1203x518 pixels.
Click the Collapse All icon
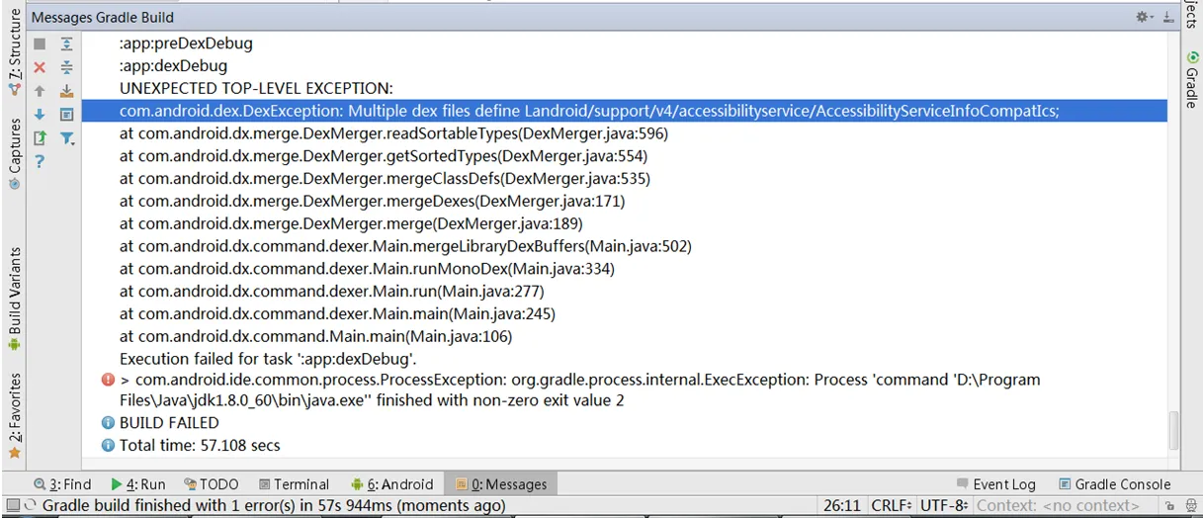pos(67,67)
